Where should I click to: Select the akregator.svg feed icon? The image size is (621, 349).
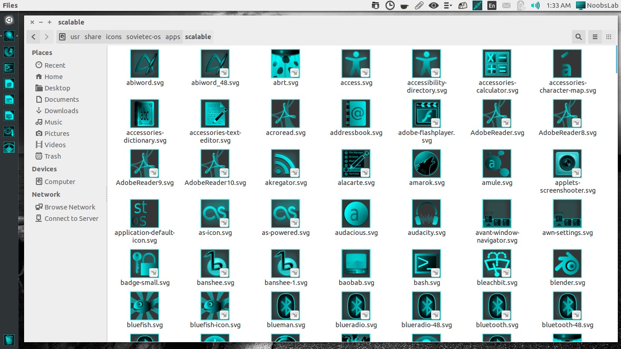285,164
